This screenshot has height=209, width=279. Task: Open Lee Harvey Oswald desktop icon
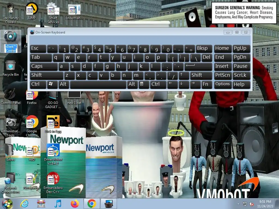click(11, 13)
